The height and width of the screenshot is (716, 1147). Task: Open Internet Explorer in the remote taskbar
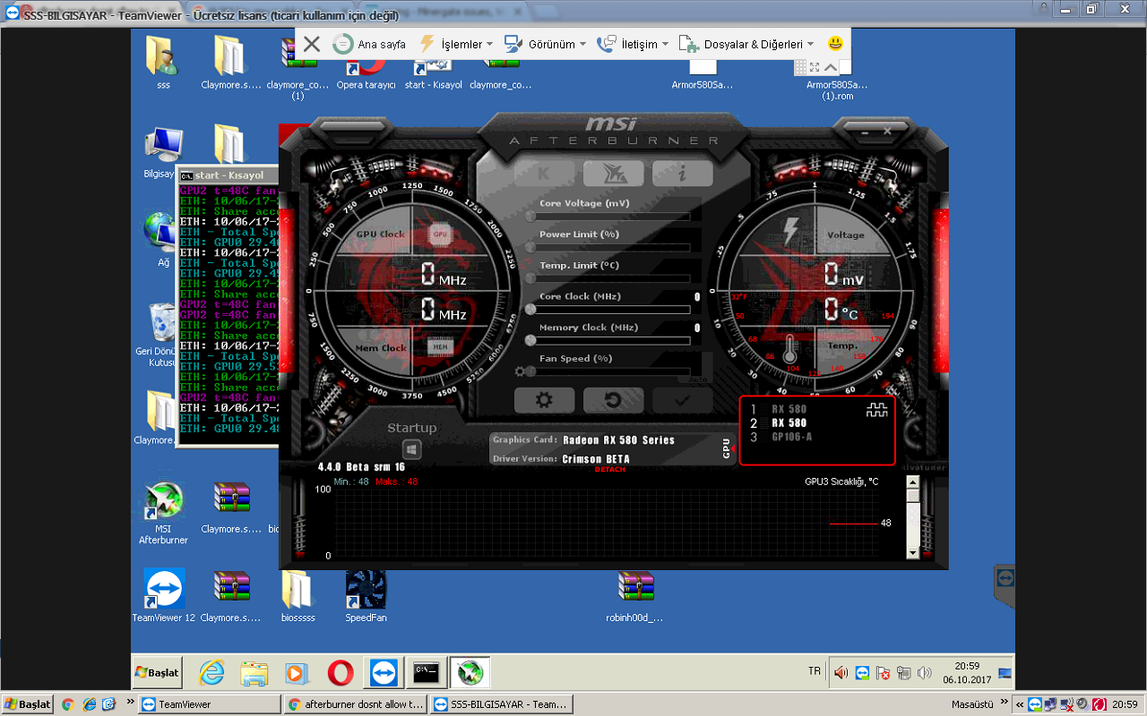point(212,672)
